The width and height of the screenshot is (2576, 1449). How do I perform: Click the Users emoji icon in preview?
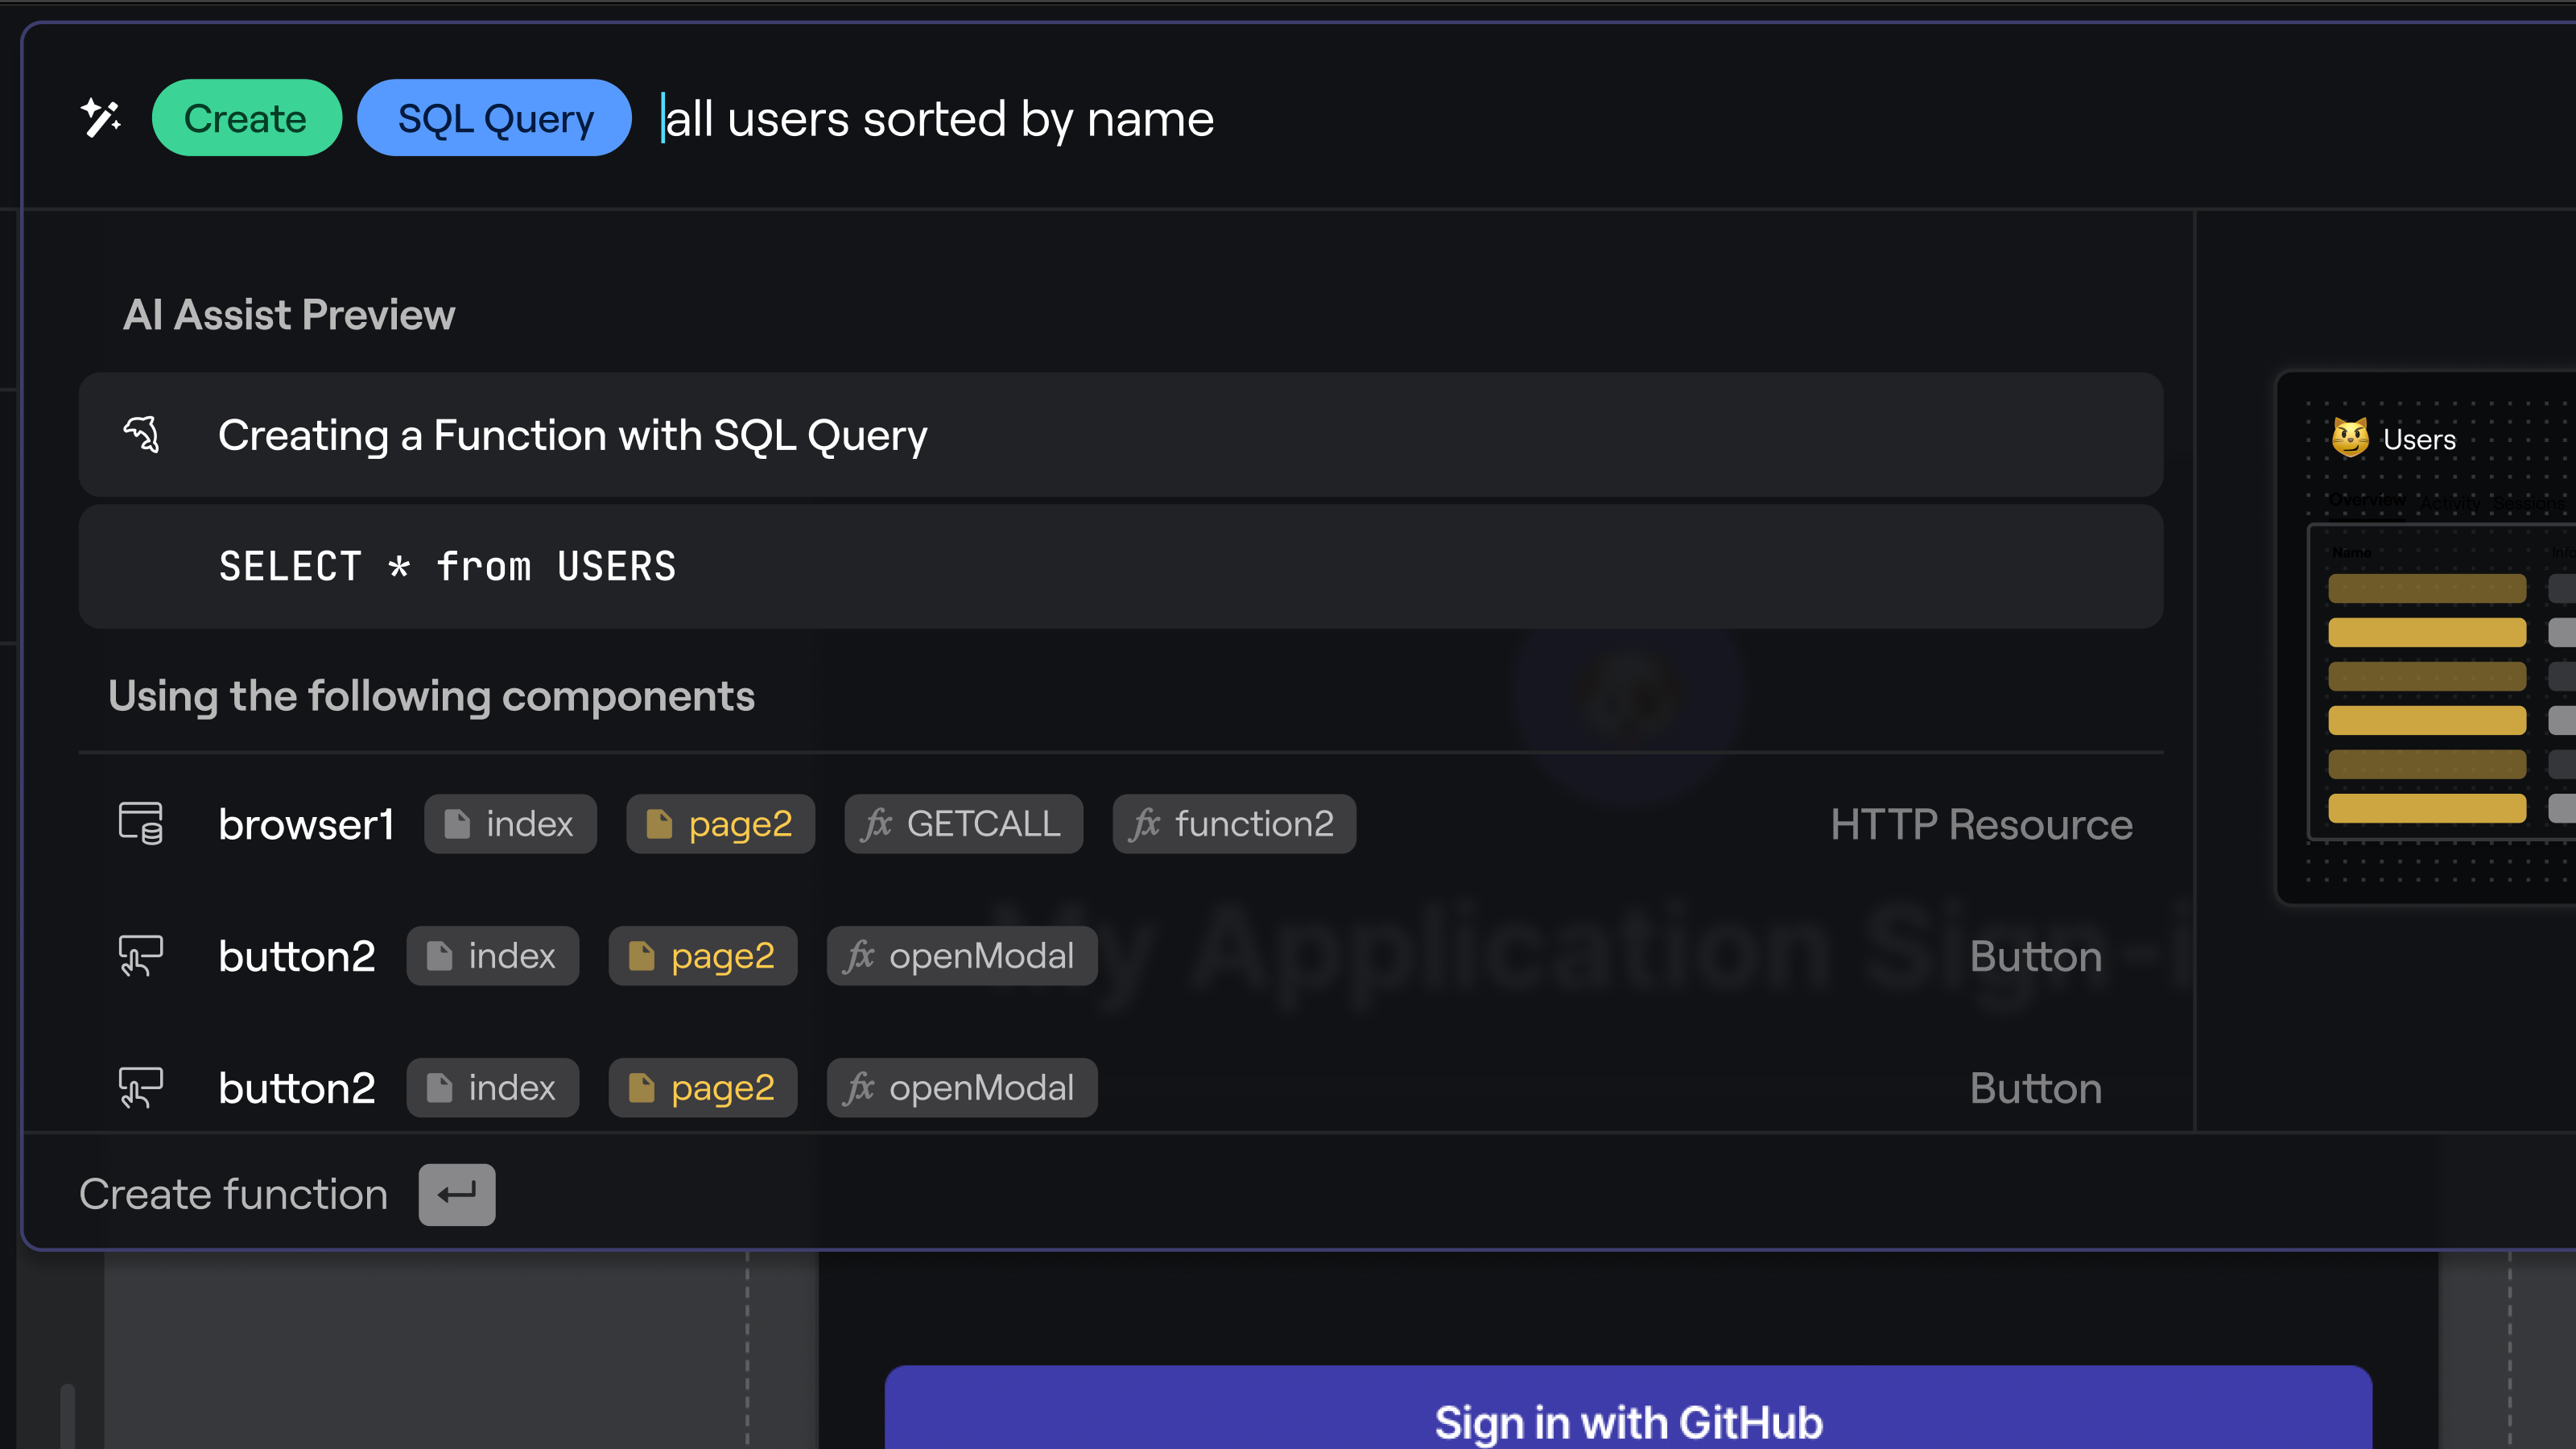click(x=2350, y=438)
